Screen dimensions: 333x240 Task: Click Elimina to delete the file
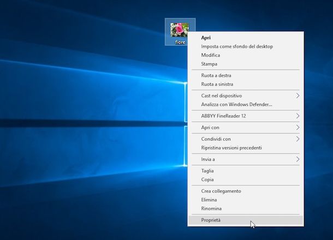coord(209,200)
